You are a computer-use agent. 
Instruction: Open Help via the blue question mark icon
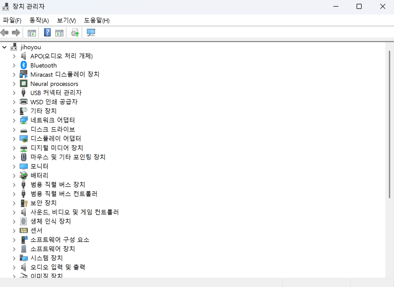tap(47, 33)
